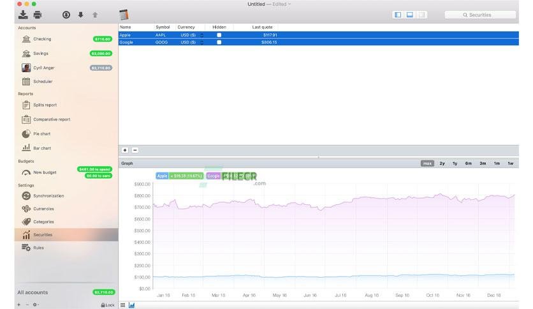Open currency dropdown for Google row
This screenshot has width=533, height=309.
pos(201,42)
